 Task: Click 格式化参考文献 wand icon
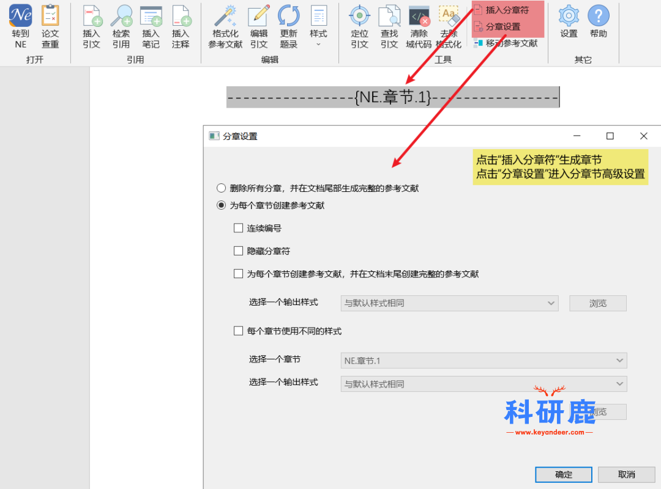coord(225,16)
